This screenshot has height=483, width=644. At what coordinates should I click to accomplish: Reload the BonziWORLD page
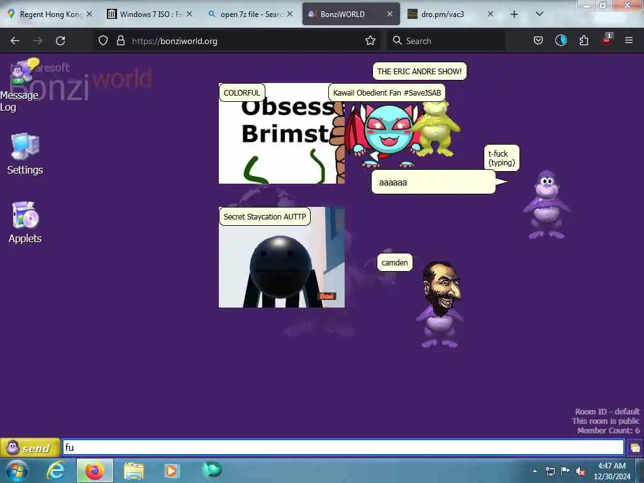(x=60, y=41)
